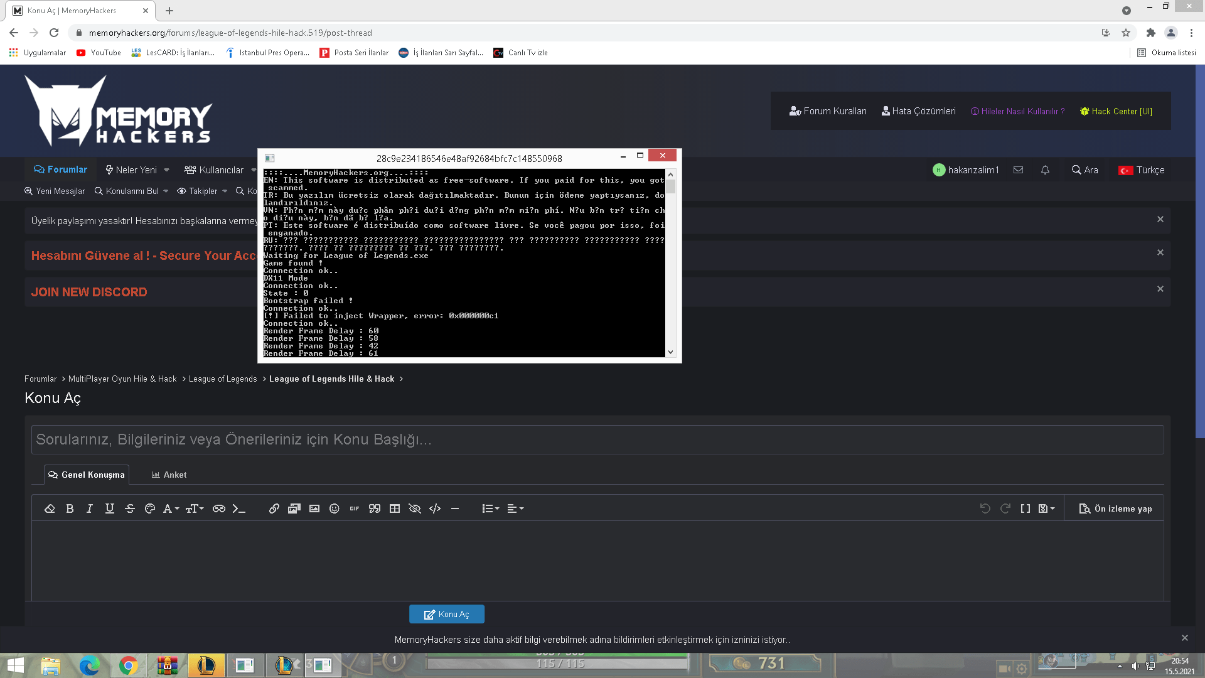
Task: Open League of Legends breadcrumb link
Action: 223,379
